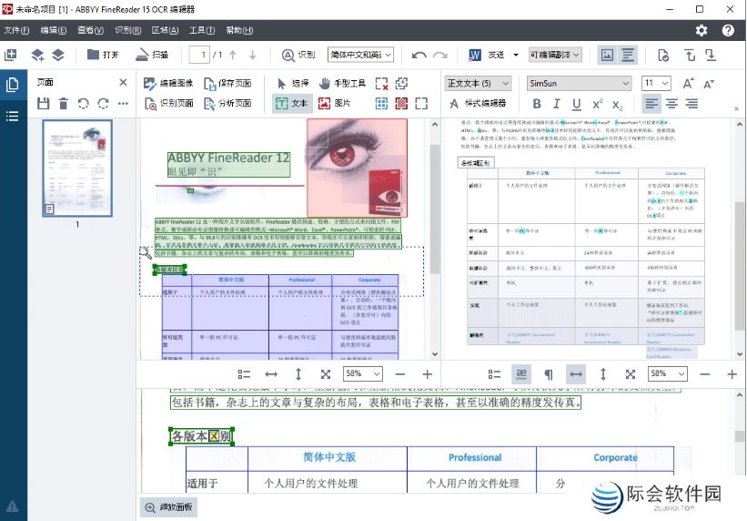Delete page using trash icon in Pages panel
The image size is (747, 521).
(64, 104)
